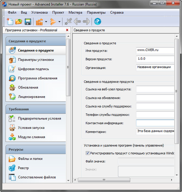Click the New project toolbar icon
This screenshot has height=192, width=182.
click(x=10, y=22)
